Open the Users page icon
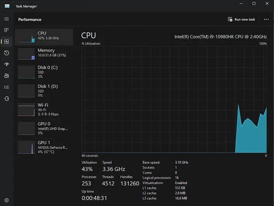 pyautogui.click(x=7, y=76)
